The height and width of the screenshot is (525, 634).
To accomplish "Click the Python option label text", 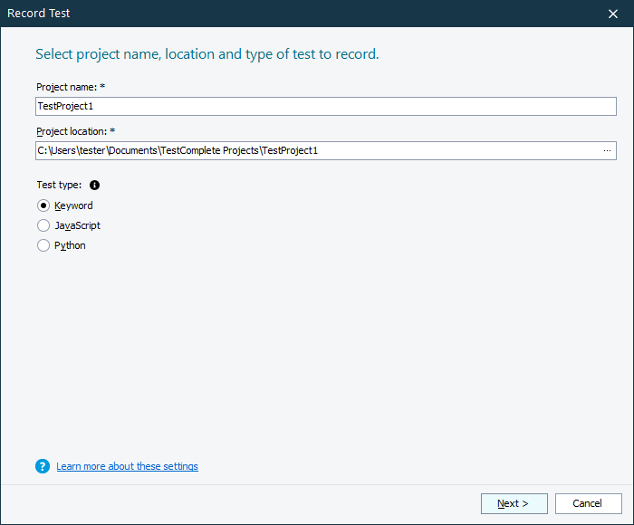I will (x=70, y=245).
